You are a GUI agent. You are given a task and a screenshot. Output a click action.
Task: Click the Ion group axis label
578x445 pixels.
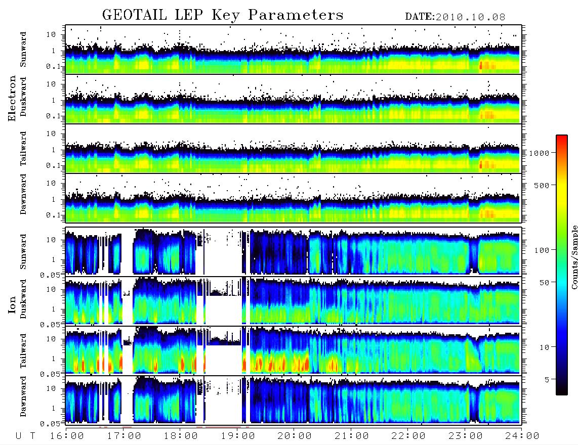(x=12, y=304)
